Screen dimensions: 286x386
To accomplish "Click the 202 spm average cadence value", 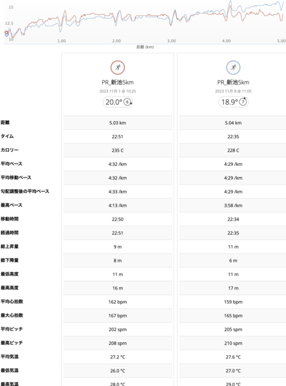I will pyautogui.click(x=118, y=329).
